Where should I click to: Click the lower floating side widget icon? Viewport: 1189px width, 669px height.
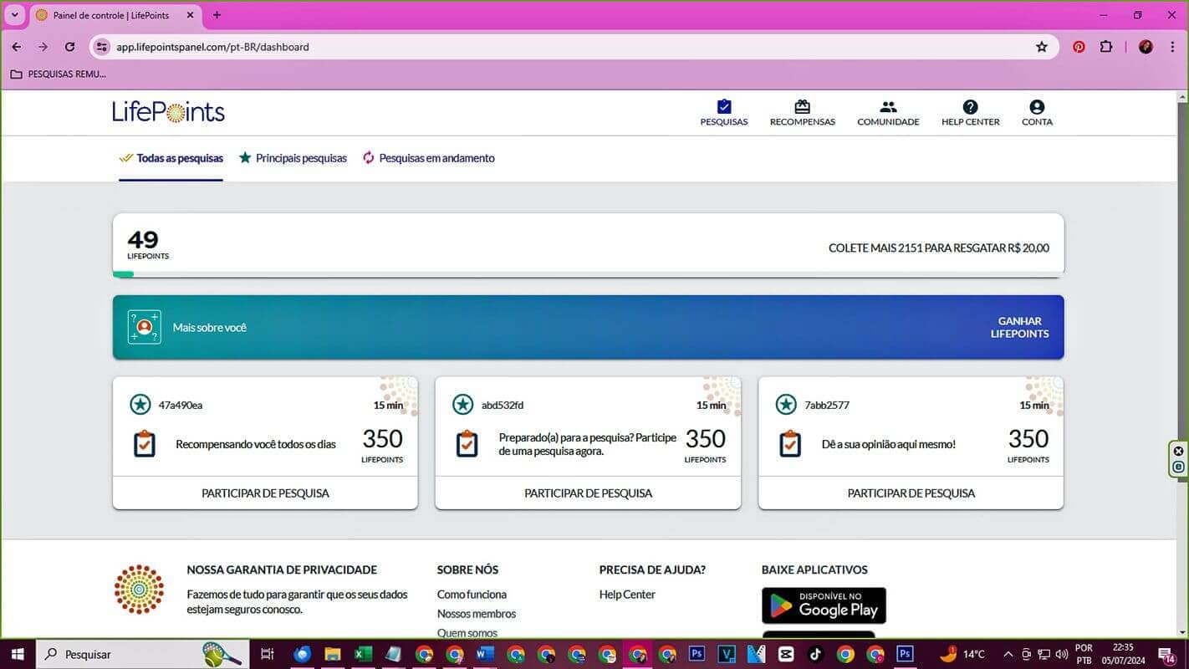click(x=1179, y=467)
